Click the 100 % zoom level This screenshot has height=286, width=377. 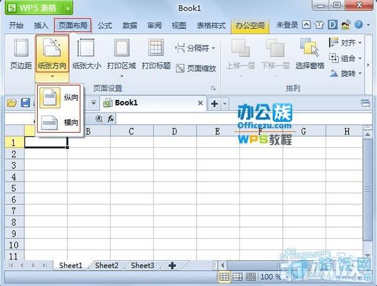[x=271, y=277]
